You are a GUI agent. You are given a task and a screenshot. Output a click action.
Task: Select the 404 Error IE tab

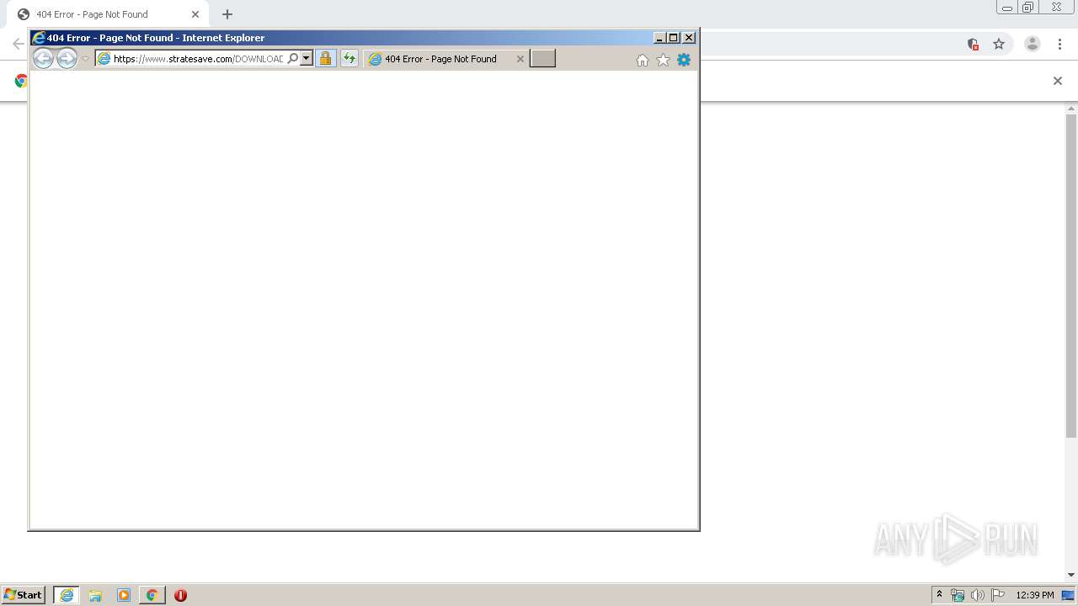coord(440,59)
